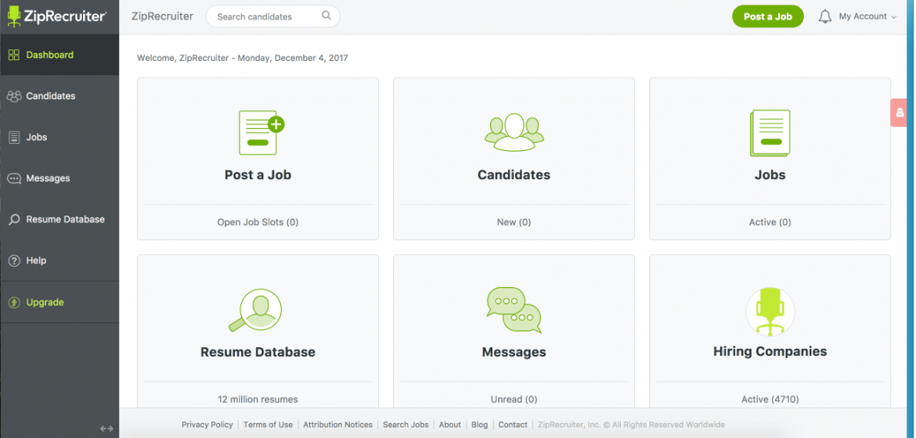
Task: Click the Hiring Companies card title
Action: point(770,351)
